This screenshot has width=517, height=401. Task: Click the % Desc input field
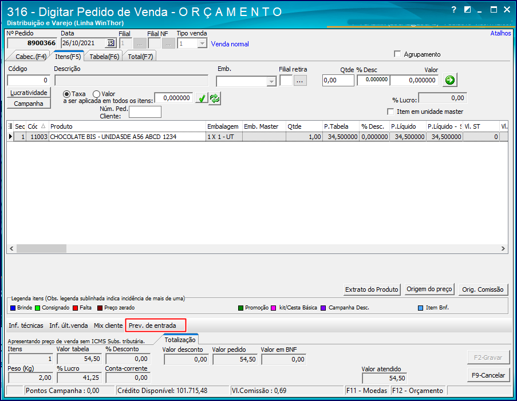click(373, 80)
